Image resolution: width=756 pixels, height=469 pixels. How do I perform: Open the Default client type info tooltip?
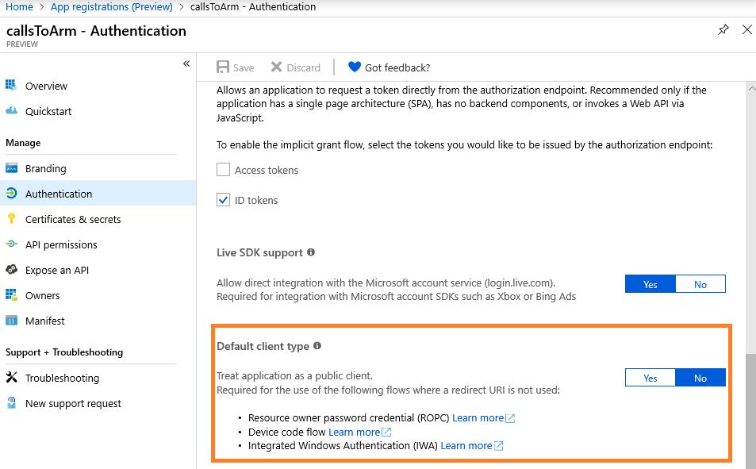(x=317, y=344)
